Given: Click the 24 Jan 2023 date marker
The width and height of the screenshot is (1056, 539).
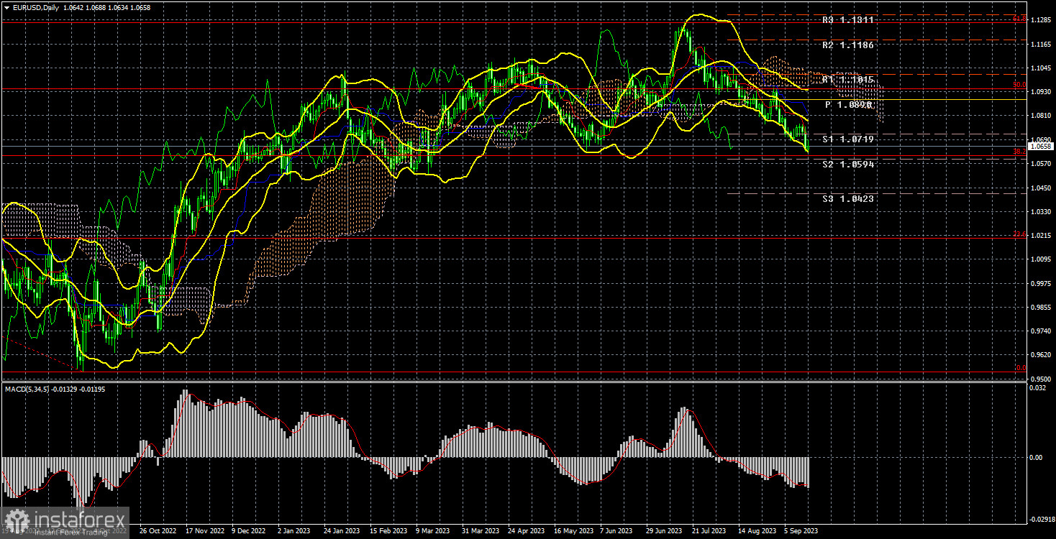Looking at the screenshot, I should click(x=341, y=531).
